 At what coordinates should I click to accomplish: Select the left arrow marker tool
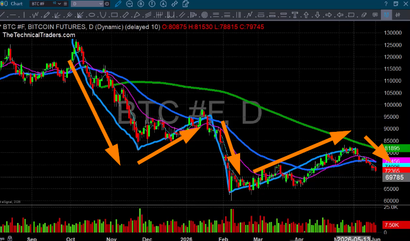pos(340,15)
